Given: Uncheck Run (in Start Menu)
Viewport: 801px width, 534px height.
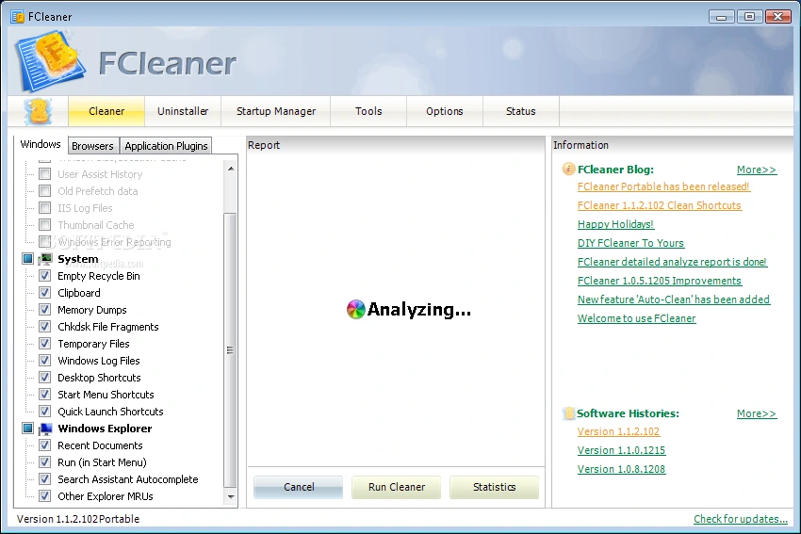Looking at the screenshot, I should point(45,462).
